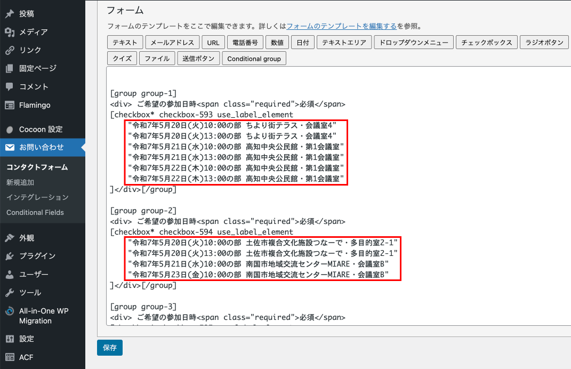Screen dimensions: 571x369
Task: Follow the フォームのテンプレートを編集する link
Action: pos(341,26)
